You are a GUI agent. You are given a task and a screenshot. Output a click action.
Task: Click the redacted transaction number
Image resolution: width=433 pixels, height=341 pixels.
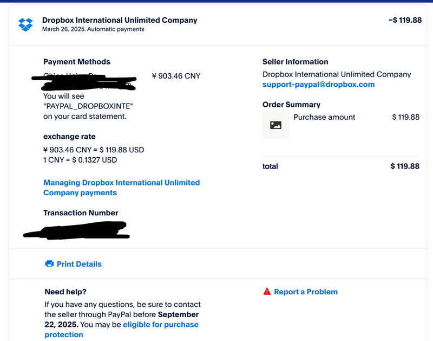click(x=76, y=229)
